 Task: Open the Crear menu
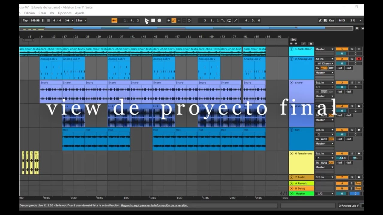pyautogui.click(x=42, y=13)
